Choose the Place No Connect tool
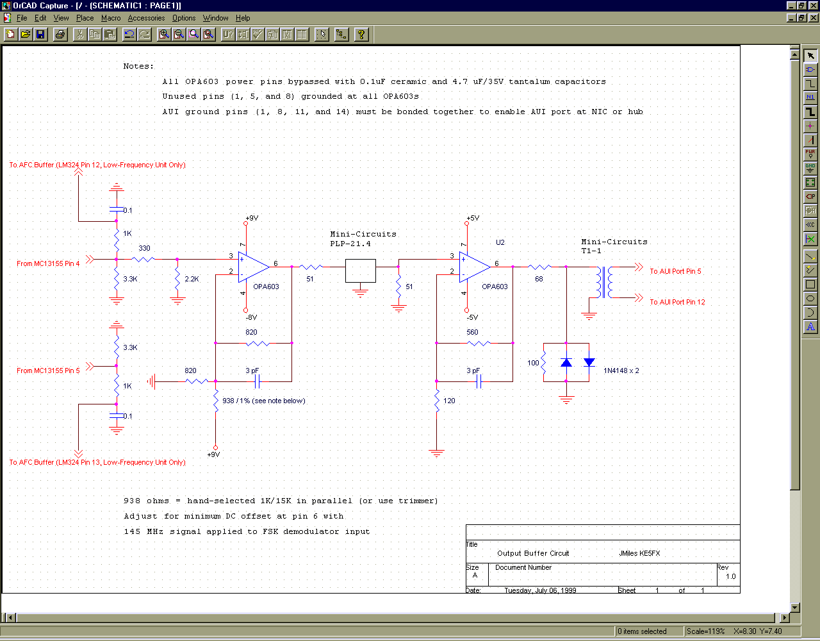This screenshot has width=820, height=641. coord(810,239)
